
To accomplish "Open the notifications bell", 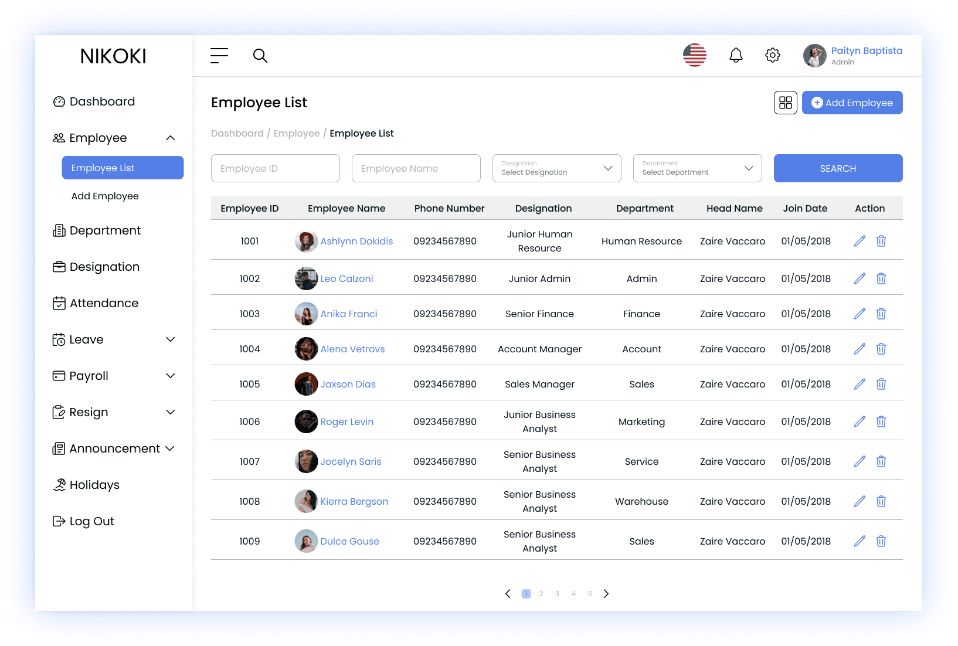I will [736, 56].
